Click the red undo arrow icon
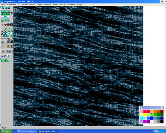 (5, 25)
